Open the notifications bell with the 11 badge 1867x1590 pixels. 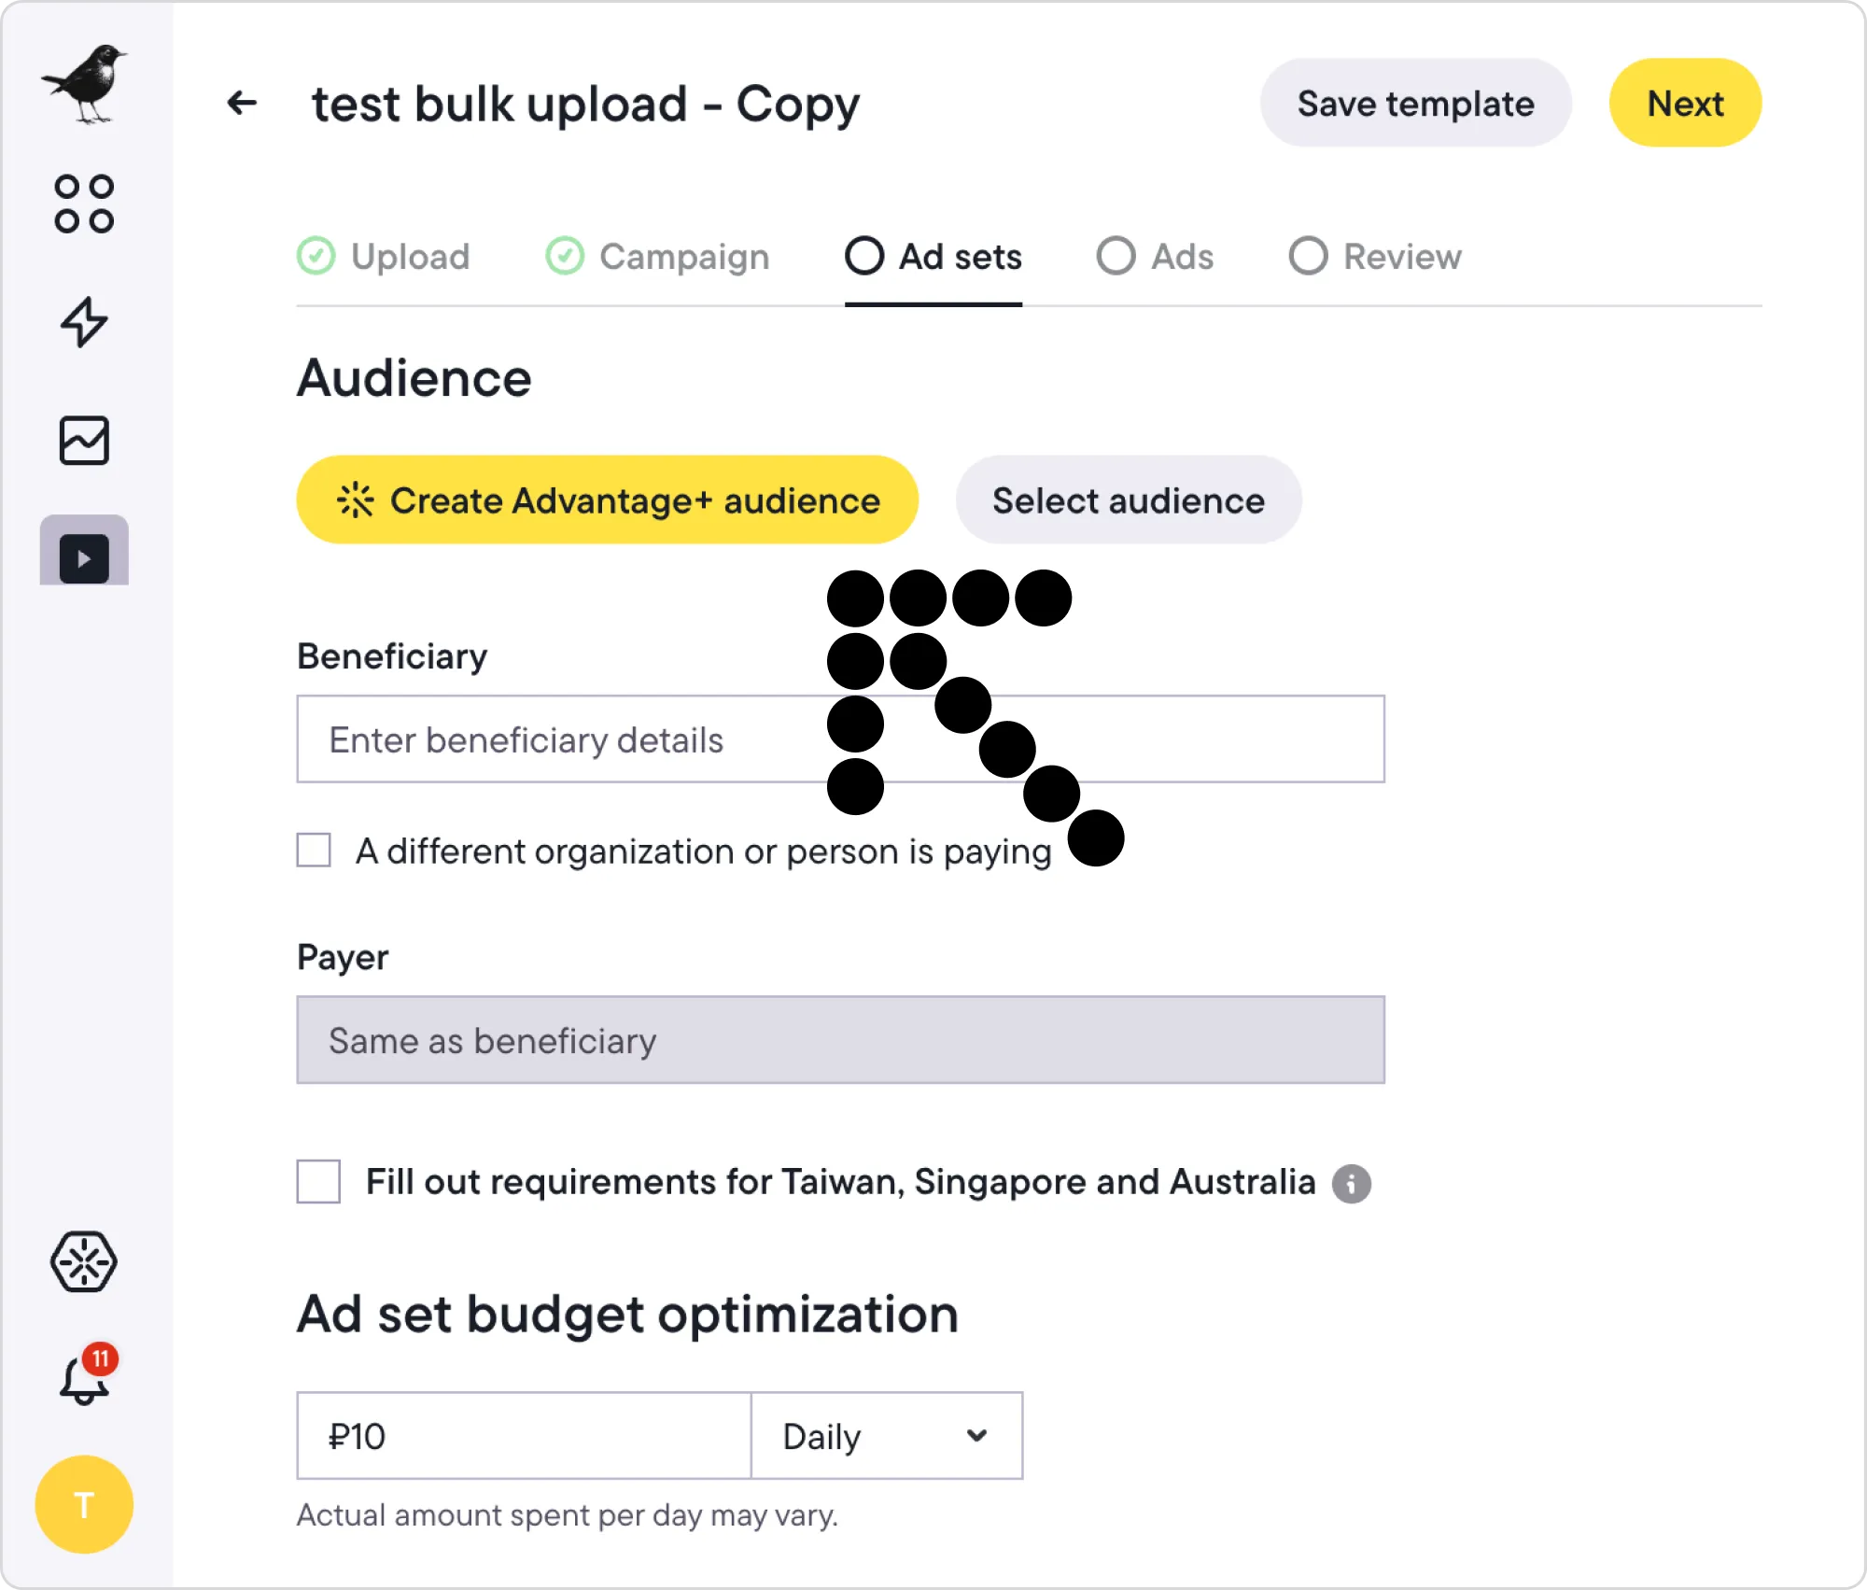click(x=84, y=1379)
